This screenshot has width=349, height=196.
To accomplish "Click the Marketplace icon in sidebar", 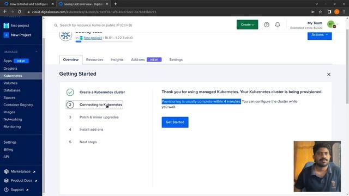I will (x=6, y=171).
